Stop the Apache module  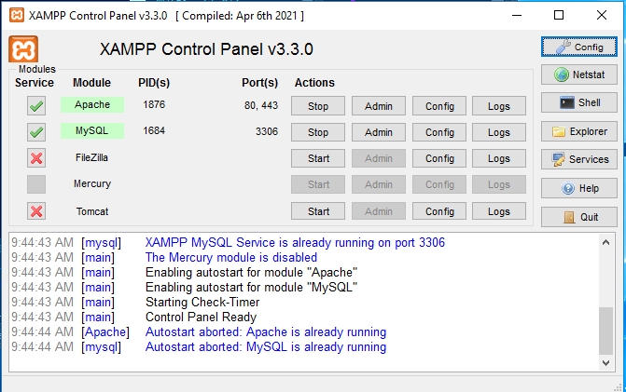coord(318,106)
